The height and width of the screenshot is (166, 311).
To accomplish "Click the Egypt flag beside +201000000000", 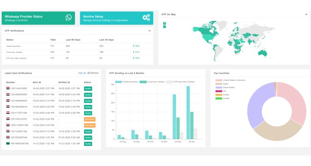I will point(8,94).
